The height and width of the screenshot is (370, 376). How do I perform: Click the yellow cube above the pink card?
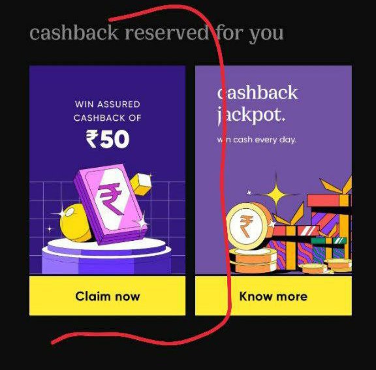click(x=141, y=183)
